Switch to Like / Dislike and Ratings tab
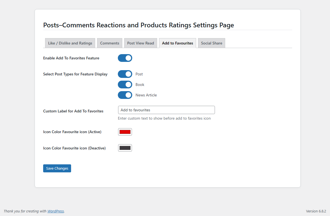The width and height of the screenshot is (330, 216). pos(70,43)
